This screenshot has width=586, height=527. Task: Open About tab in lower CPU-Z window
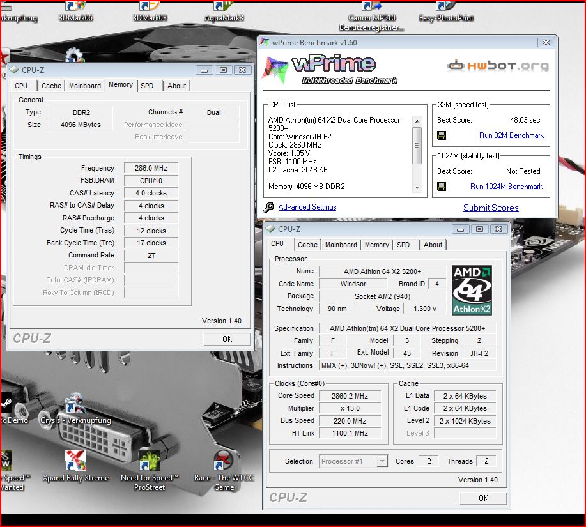click(x=433, y=245)
